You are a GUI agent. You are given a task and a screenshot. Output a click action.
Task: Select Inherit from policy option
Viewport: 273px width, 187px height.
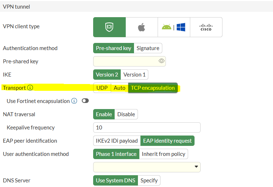164,154
